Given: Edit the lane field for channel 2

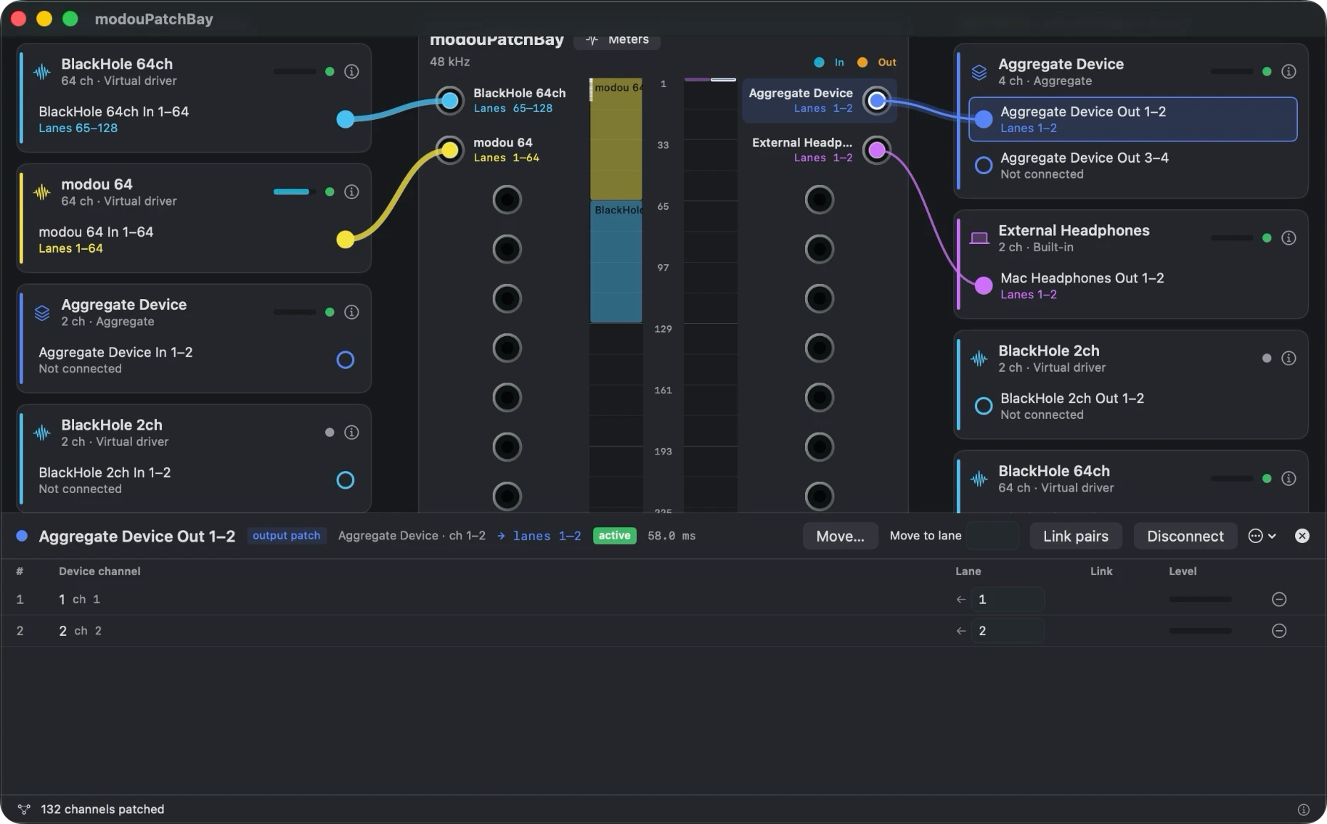Looking at the screenshot, I should [1008, 631].
